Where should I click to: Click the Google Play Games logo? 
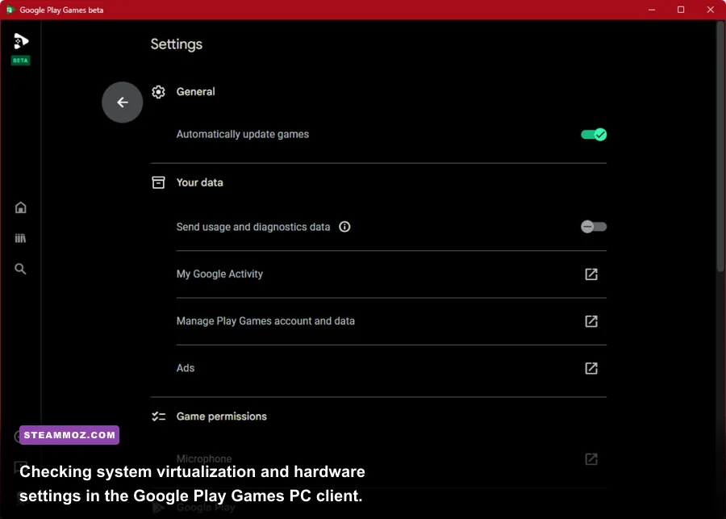(21, 41)
